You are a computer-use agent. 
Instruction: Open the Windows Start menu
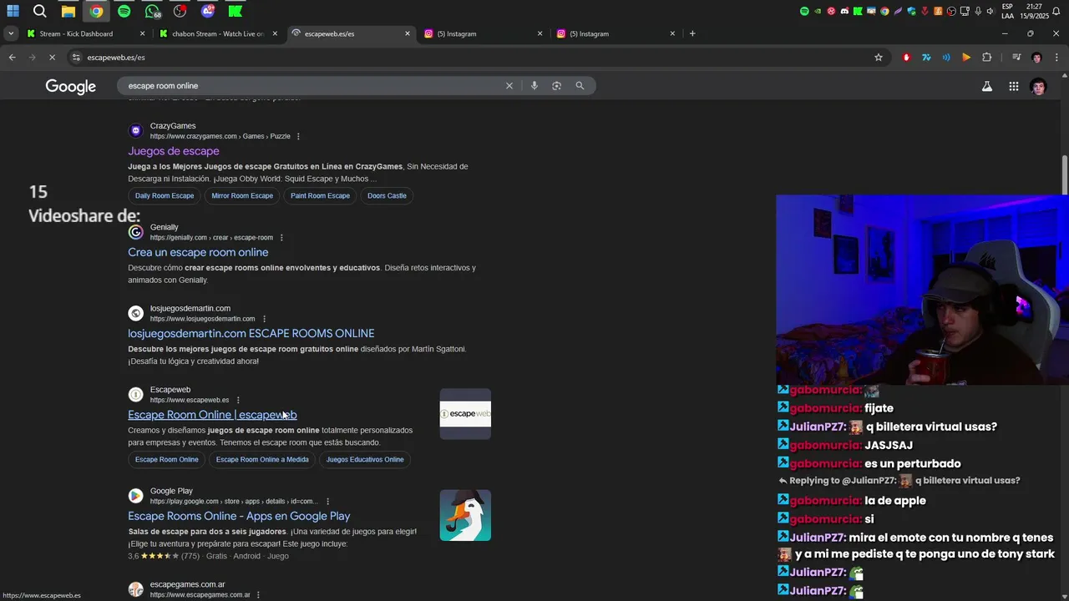13,11
